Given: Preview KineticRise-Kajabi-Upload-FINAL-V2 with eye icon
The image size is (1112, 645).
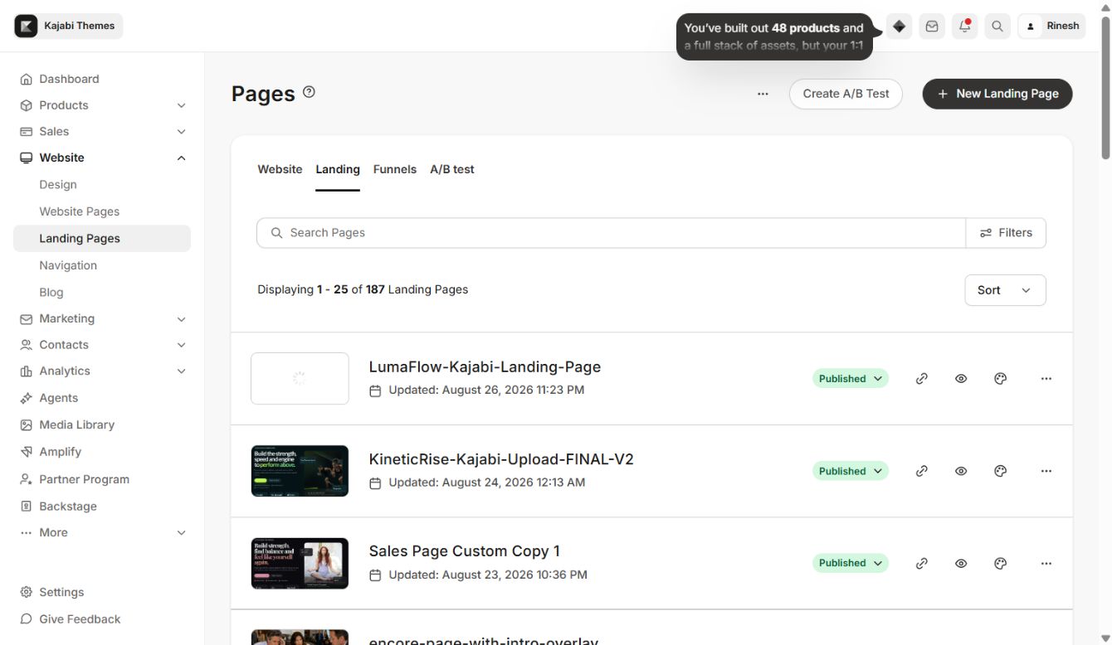Looking at the screenshot, I should (961, 471).
